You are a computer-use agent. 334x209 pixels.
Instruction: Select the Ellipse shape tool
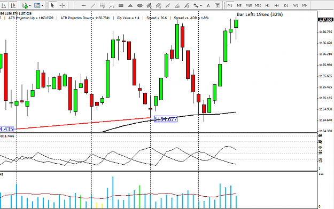pos(139,5)
